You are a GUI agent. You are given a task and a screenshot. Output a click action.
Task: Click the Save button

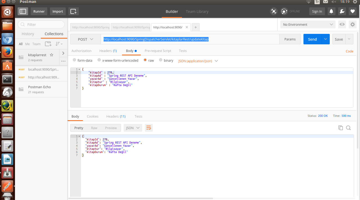339,39
